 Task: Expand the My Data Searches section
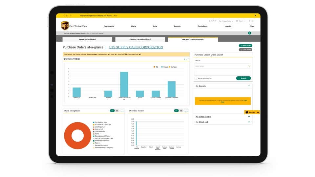pyautogui.click(x=249, y=117)
